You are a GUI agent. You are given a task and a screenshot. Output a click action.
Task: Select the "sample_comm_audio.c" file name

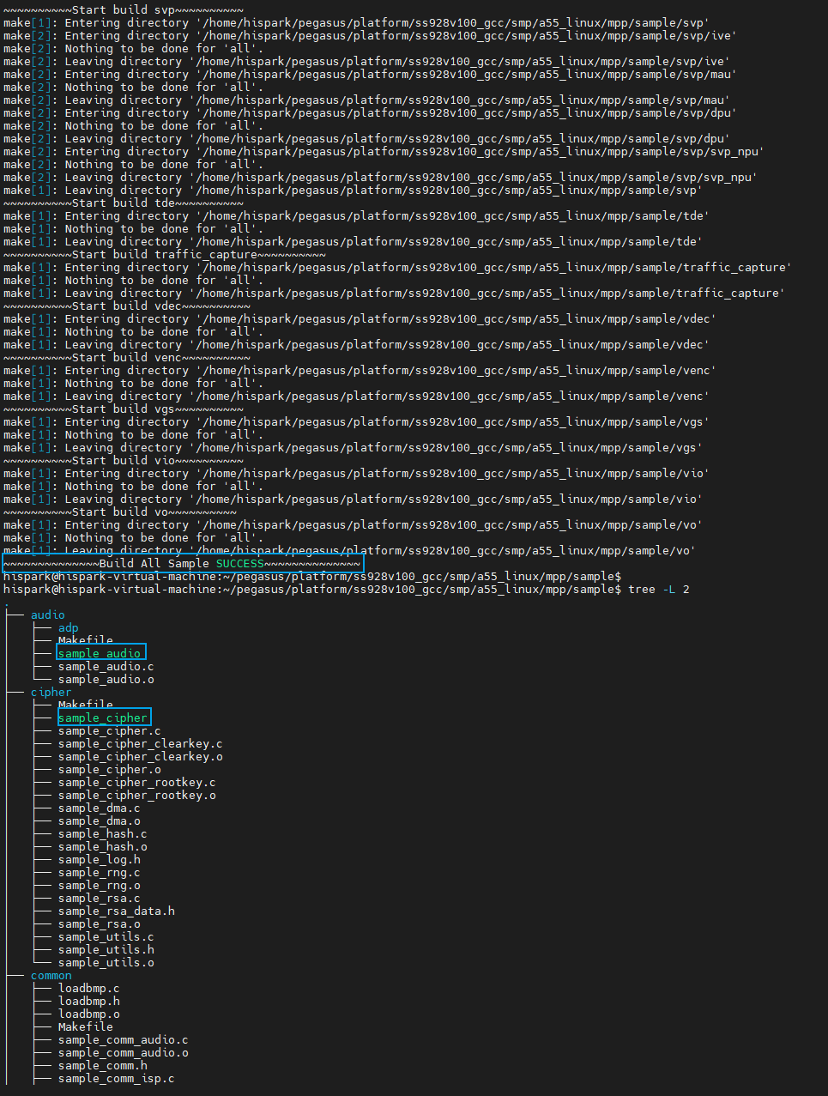124,1039
